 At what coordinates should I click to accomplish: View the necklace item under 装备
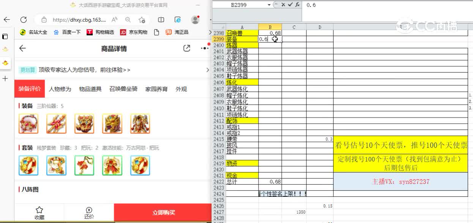coord(28,124)
